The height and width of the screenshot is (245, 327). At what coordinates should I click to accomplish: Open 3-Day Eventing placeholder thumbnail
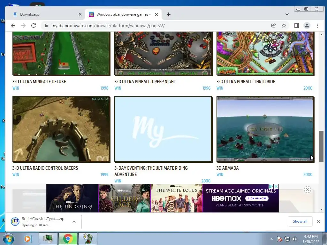163,129
